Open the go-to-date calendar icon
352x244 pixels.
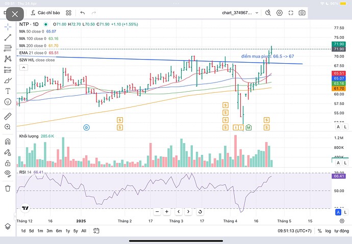coord(96,231)
